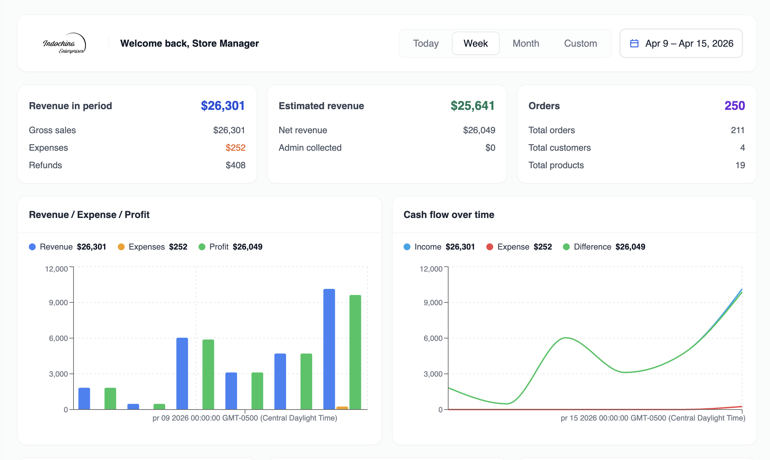Toggle the Revenue legend series

[56, 247]
